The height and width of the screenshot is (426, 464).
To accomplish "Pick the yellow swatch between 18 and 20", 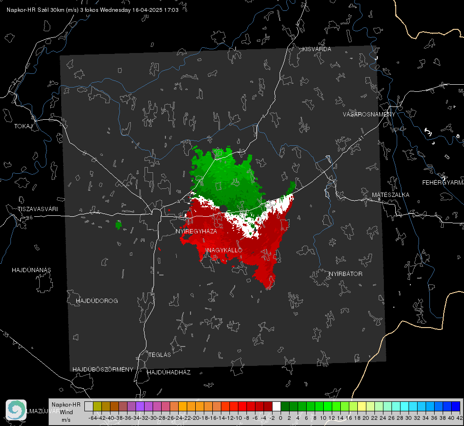I will [362, 407].
